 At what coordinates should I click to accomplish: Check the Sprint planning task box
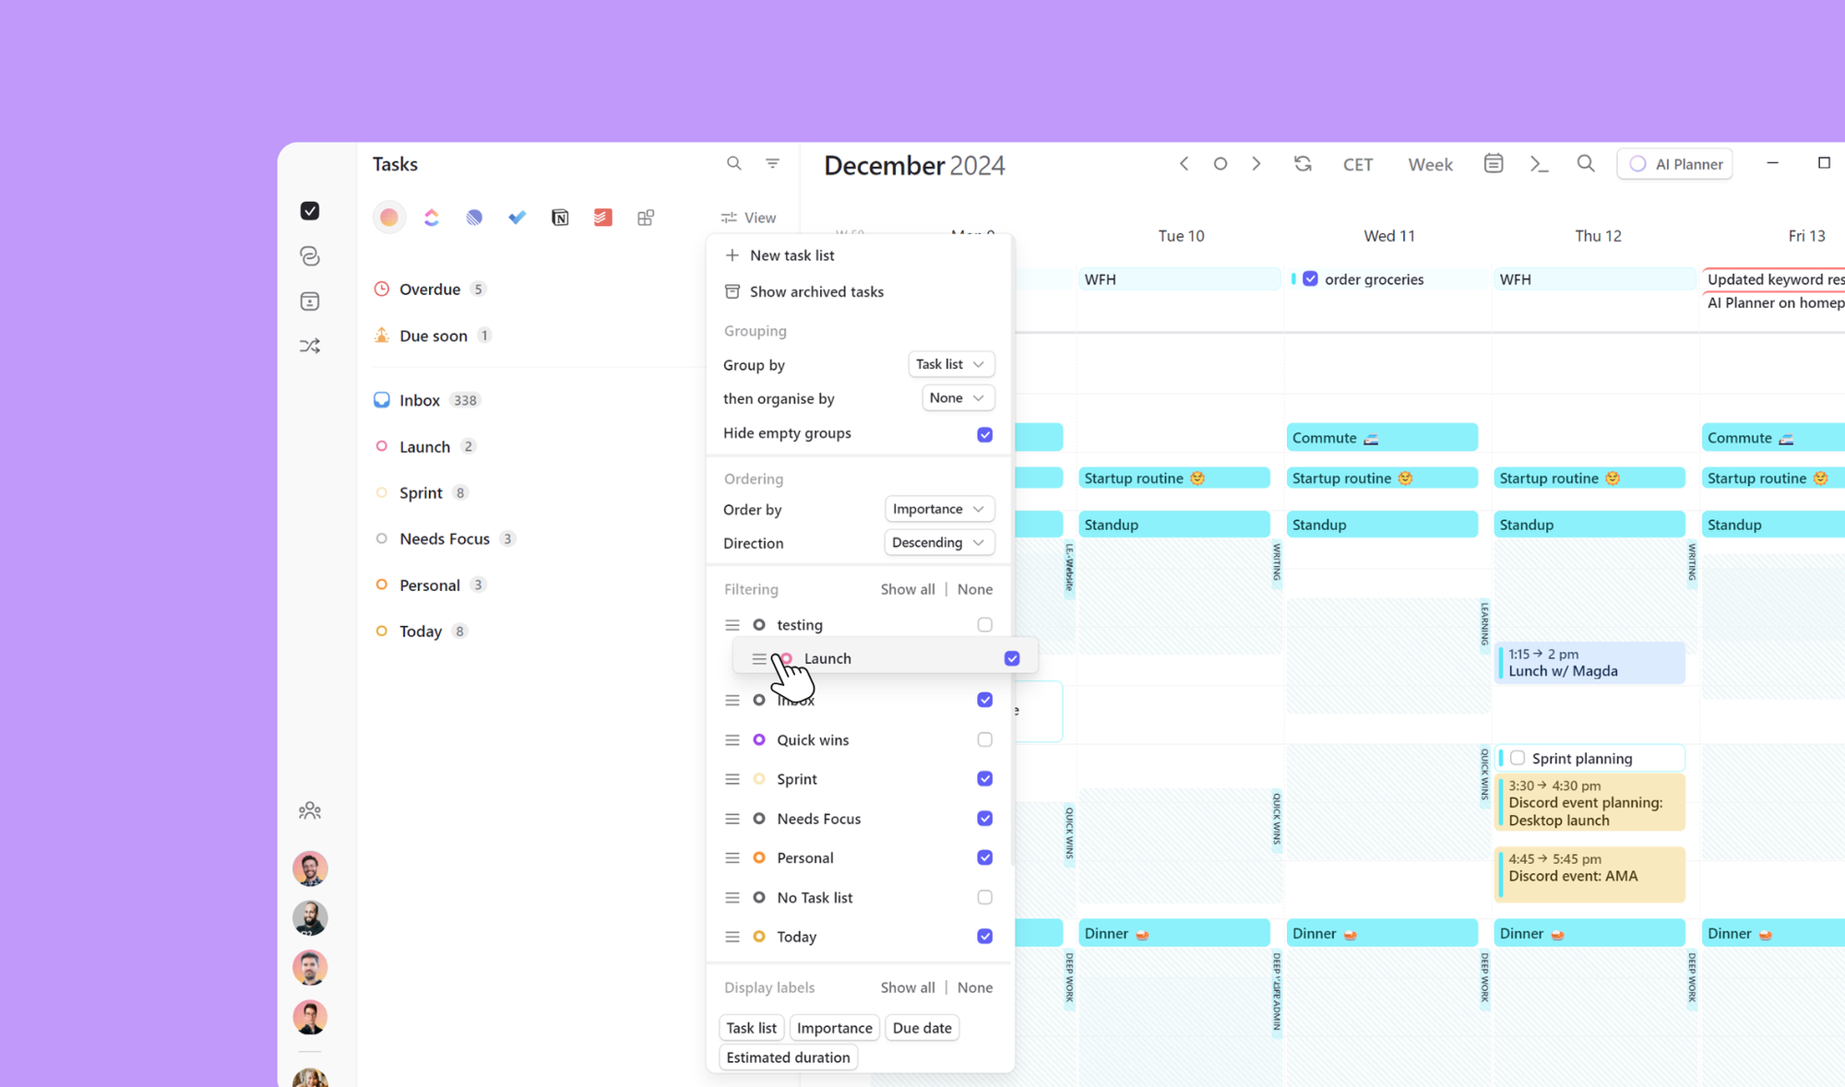[x=1518, y=758]
